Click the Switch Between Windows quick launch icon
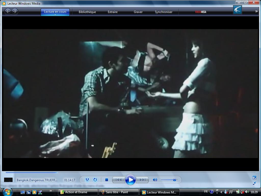Viewport: 261px width, 196px height. pos(29,192)
